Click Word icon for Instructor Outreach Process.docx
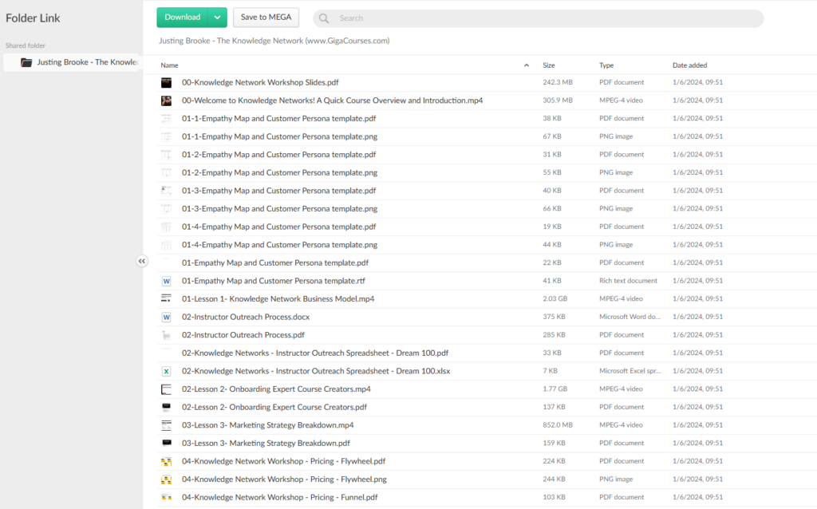The image size is (817, 509). (x=166, y=317)
